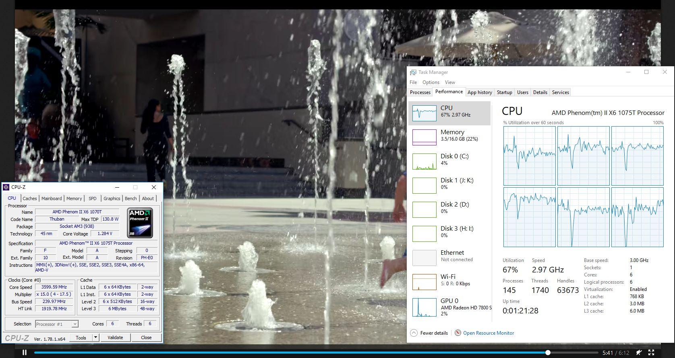The image size is (675, 358).
Task: Seek using the video progress bar handle
Action: pos(548,352)
